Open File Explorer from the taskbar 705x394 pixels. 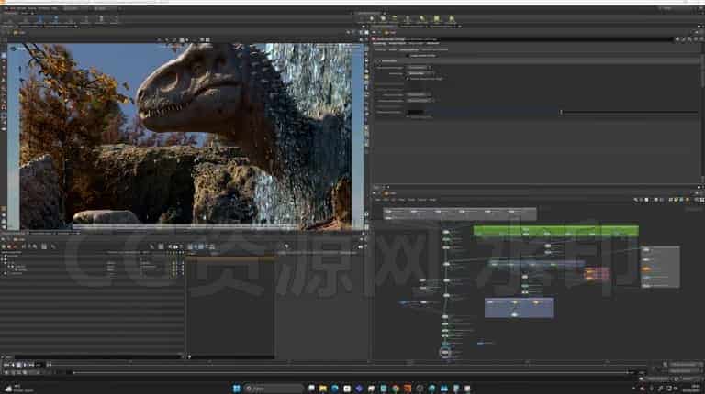[323, 389]
